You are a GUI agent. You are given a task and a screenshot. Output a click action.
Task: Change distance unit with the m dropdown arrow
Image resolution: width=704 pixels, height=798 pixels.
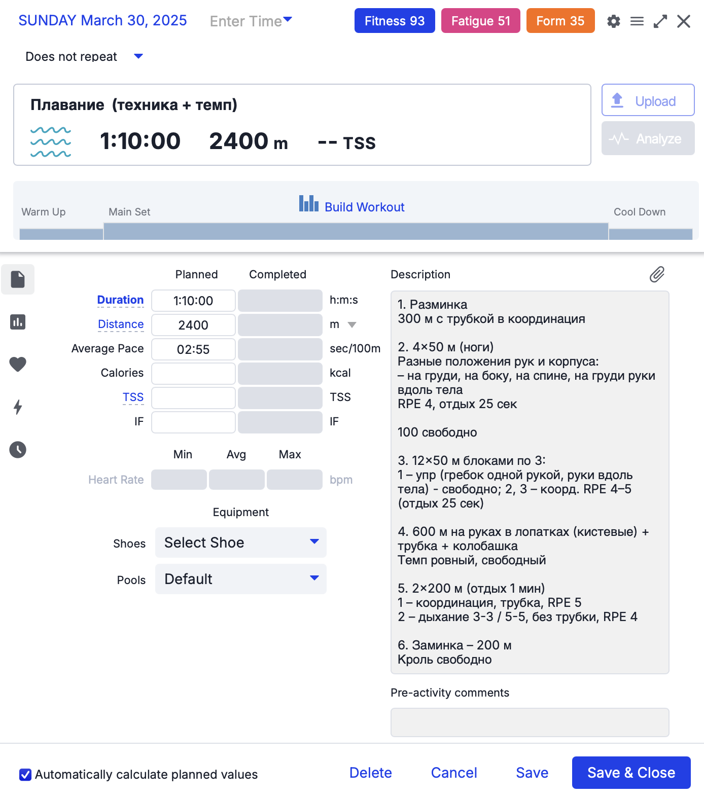pyautogui.click(x=352, y=325)
